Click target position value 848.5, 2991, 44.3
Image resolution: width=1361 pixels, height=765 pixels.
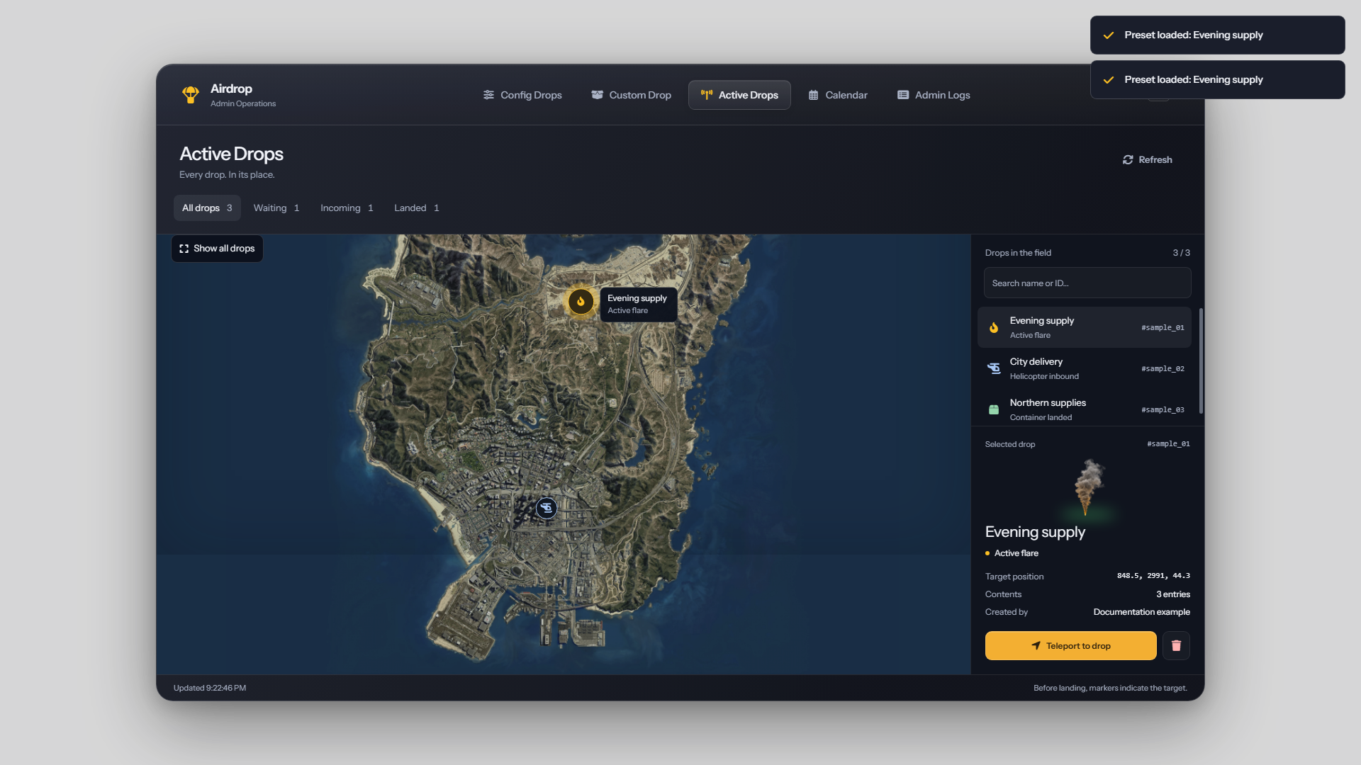point(1153,576)
